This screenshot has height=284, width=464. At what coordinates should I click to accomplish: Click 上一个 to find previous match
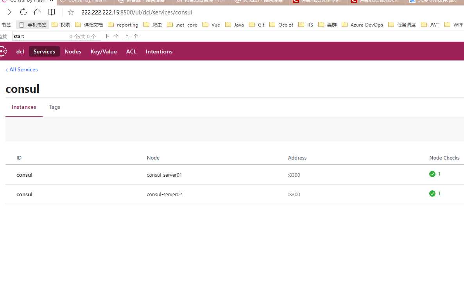(x=131, y=36)
